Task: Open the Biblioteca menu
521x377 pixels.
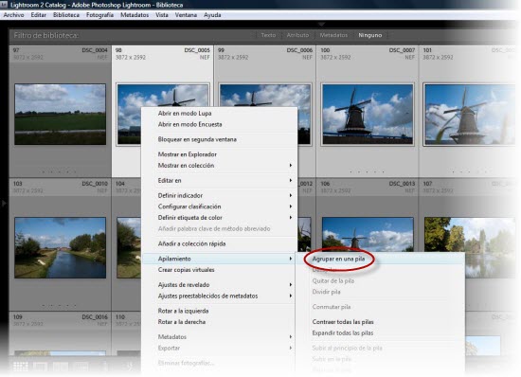Action: pos(66,15)
